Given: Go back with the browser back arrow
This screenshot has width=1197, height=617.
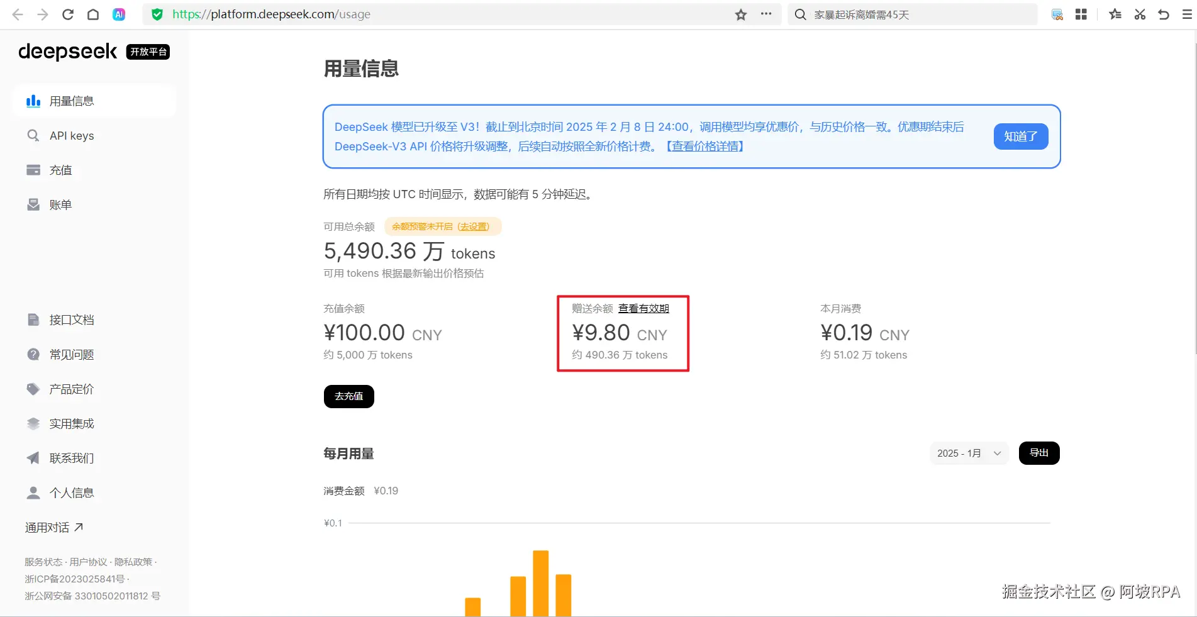Looking at the screenshot, I should tap(18, 14).
